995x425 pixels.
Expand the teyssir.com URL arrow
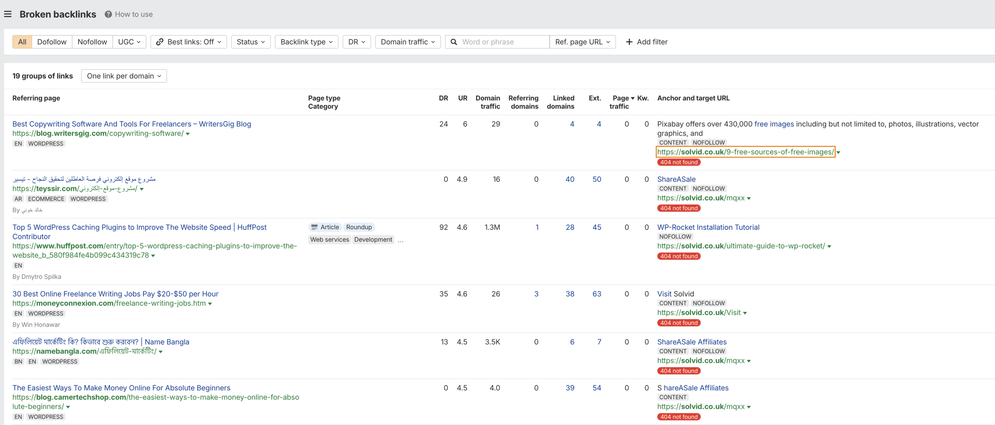(x=142, y=189)
